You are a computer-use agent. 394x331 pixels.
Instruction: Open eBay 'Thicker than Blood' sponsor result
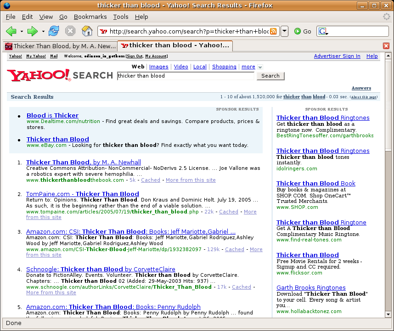[x=58, y=139]
